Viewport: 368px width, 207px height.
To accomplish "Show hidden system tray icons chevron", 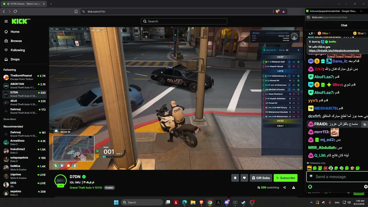I will 311,202.
